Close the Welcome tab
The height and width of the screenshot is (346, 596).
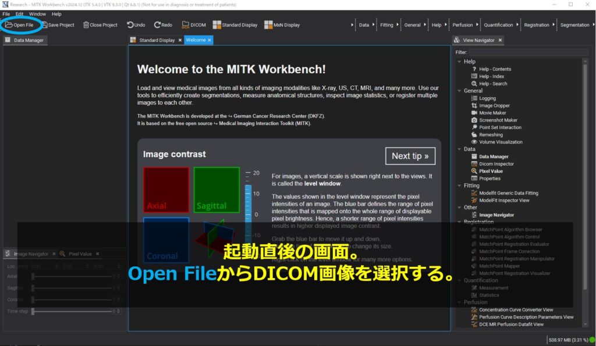coord(210,40)
